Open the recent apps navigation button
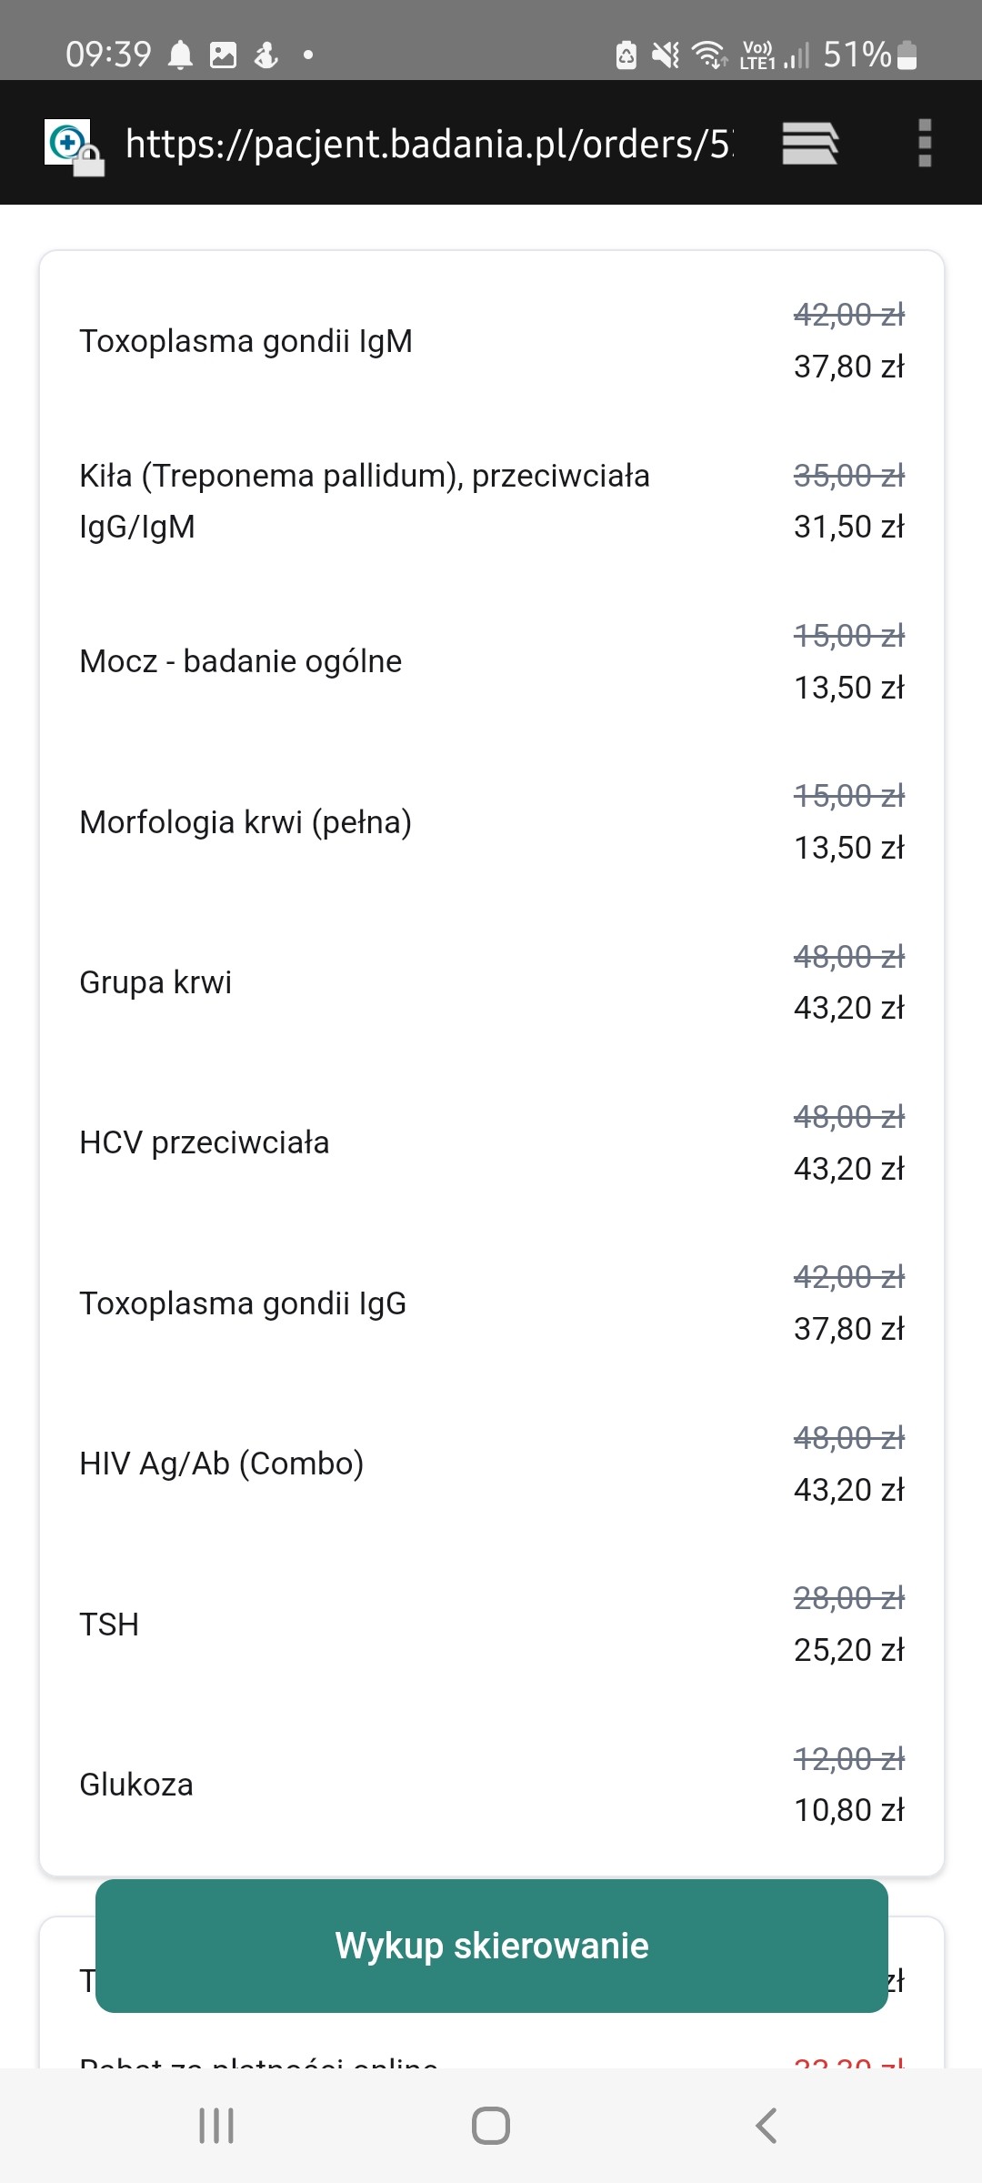The image size is (982, 2183). [x=216, y=2126]
